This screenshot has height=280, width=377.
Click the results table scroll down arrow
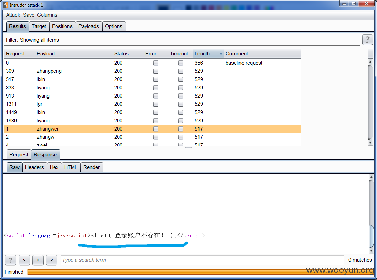pos(370,143)
